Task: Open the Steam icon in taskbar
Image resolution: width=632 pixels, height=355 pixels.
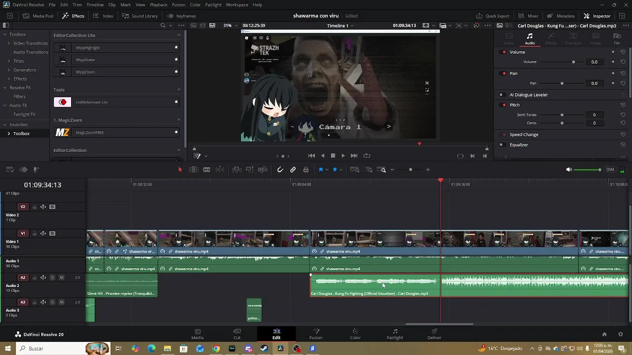Action: pos(264,349)
